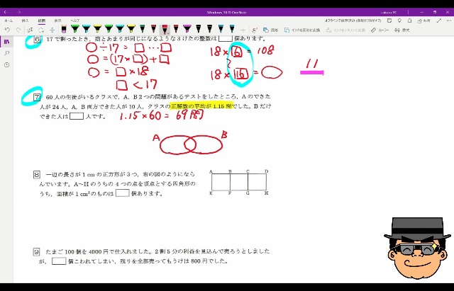The image size is (454, 291).
Task: Toggle インクを図形に変換 ink-to-shape mode
Action: [x=298, y=30]
